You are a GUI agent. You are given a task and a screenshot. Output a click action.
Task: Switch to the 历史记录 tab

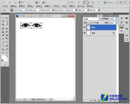coord(93,16)
